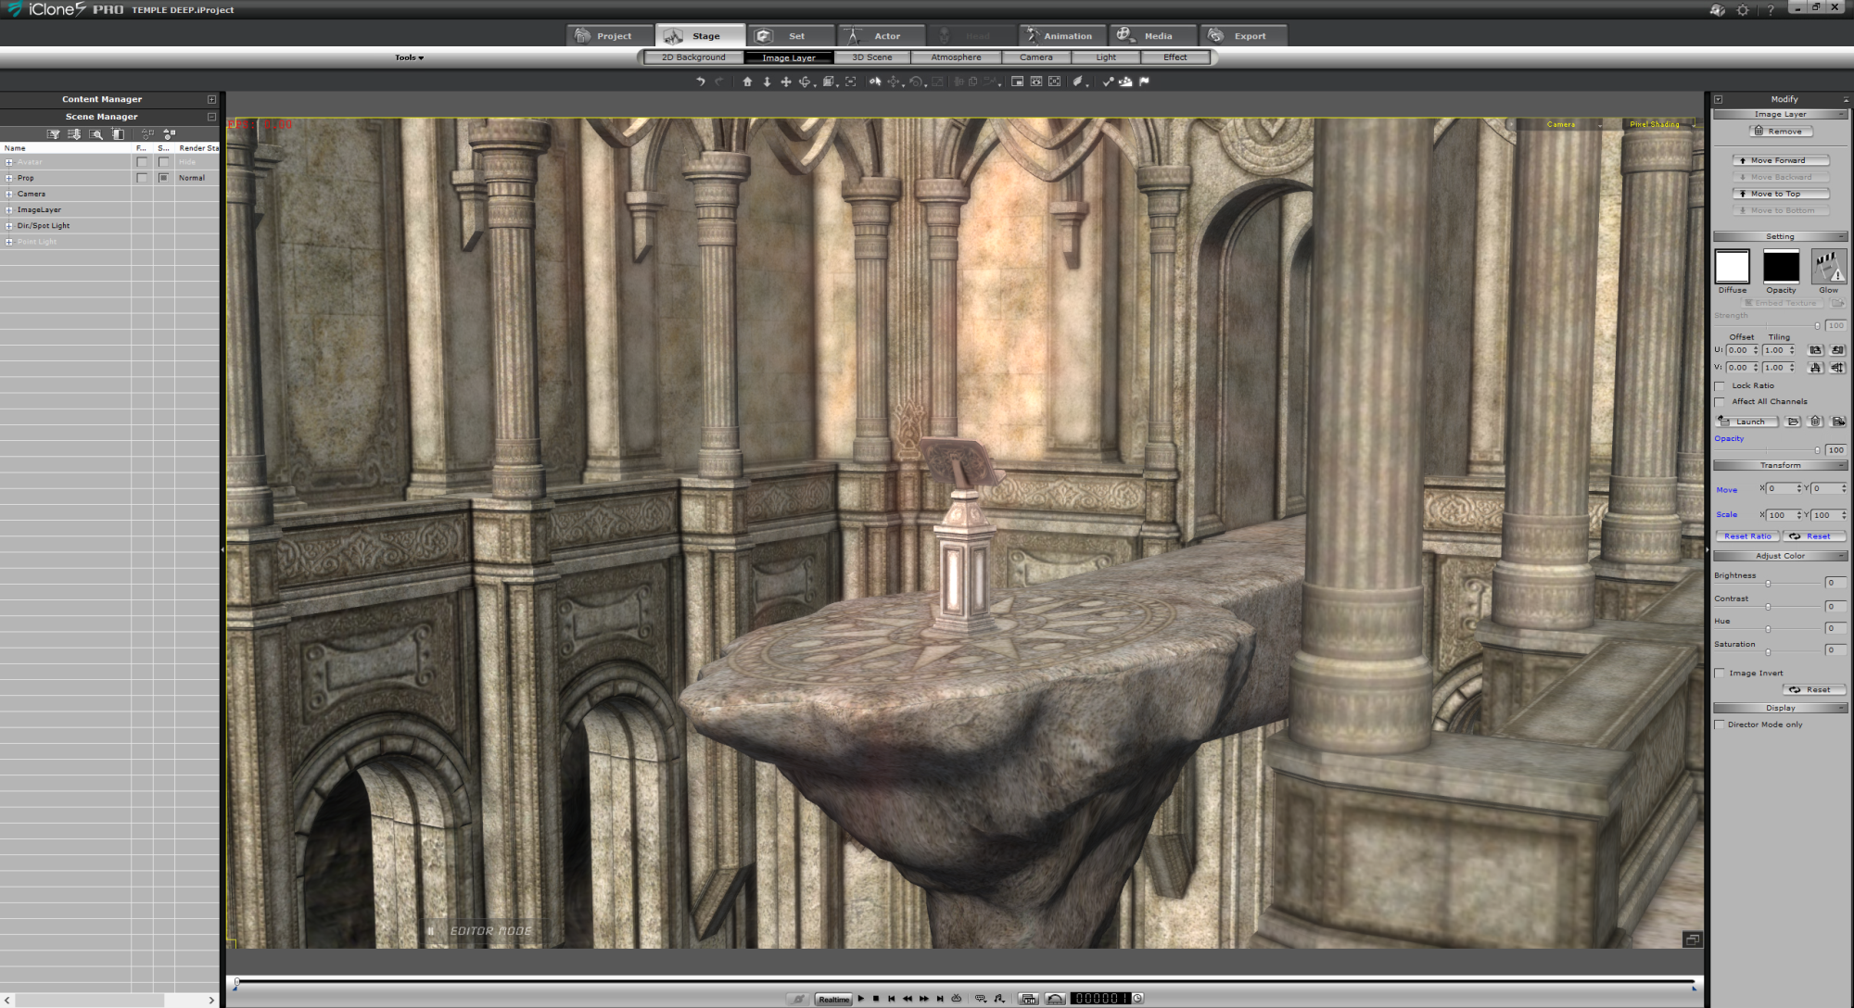Click the Undo arrow in the toolbar
1854x1008 pixels.
point(701,82)
